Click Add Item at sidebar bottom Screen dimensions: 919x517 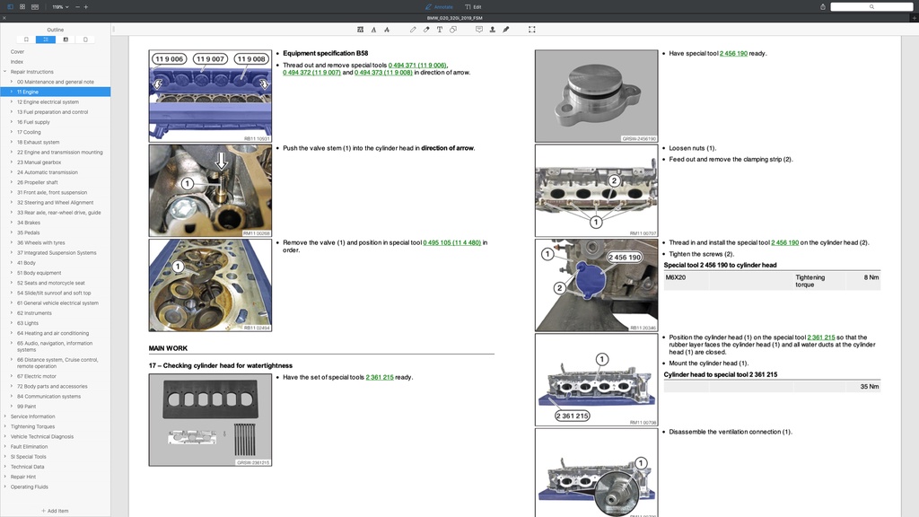click(55, 511)
